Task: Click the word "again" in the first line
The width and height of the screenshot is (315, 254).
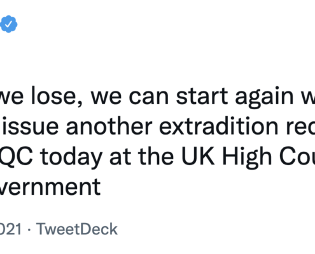Action: tap(264, 97)
